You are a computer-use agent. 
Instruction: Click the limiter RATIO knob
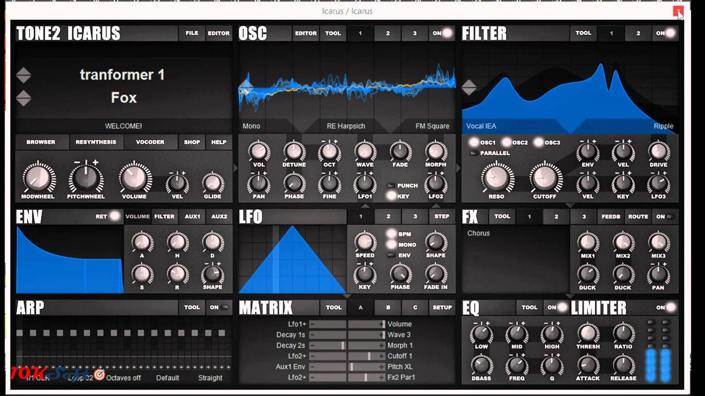623,334
